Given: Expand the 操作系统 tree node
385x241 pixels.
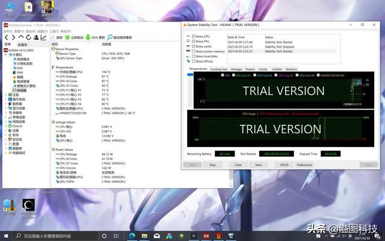Looking at the screenshot, I should [6, 99].
